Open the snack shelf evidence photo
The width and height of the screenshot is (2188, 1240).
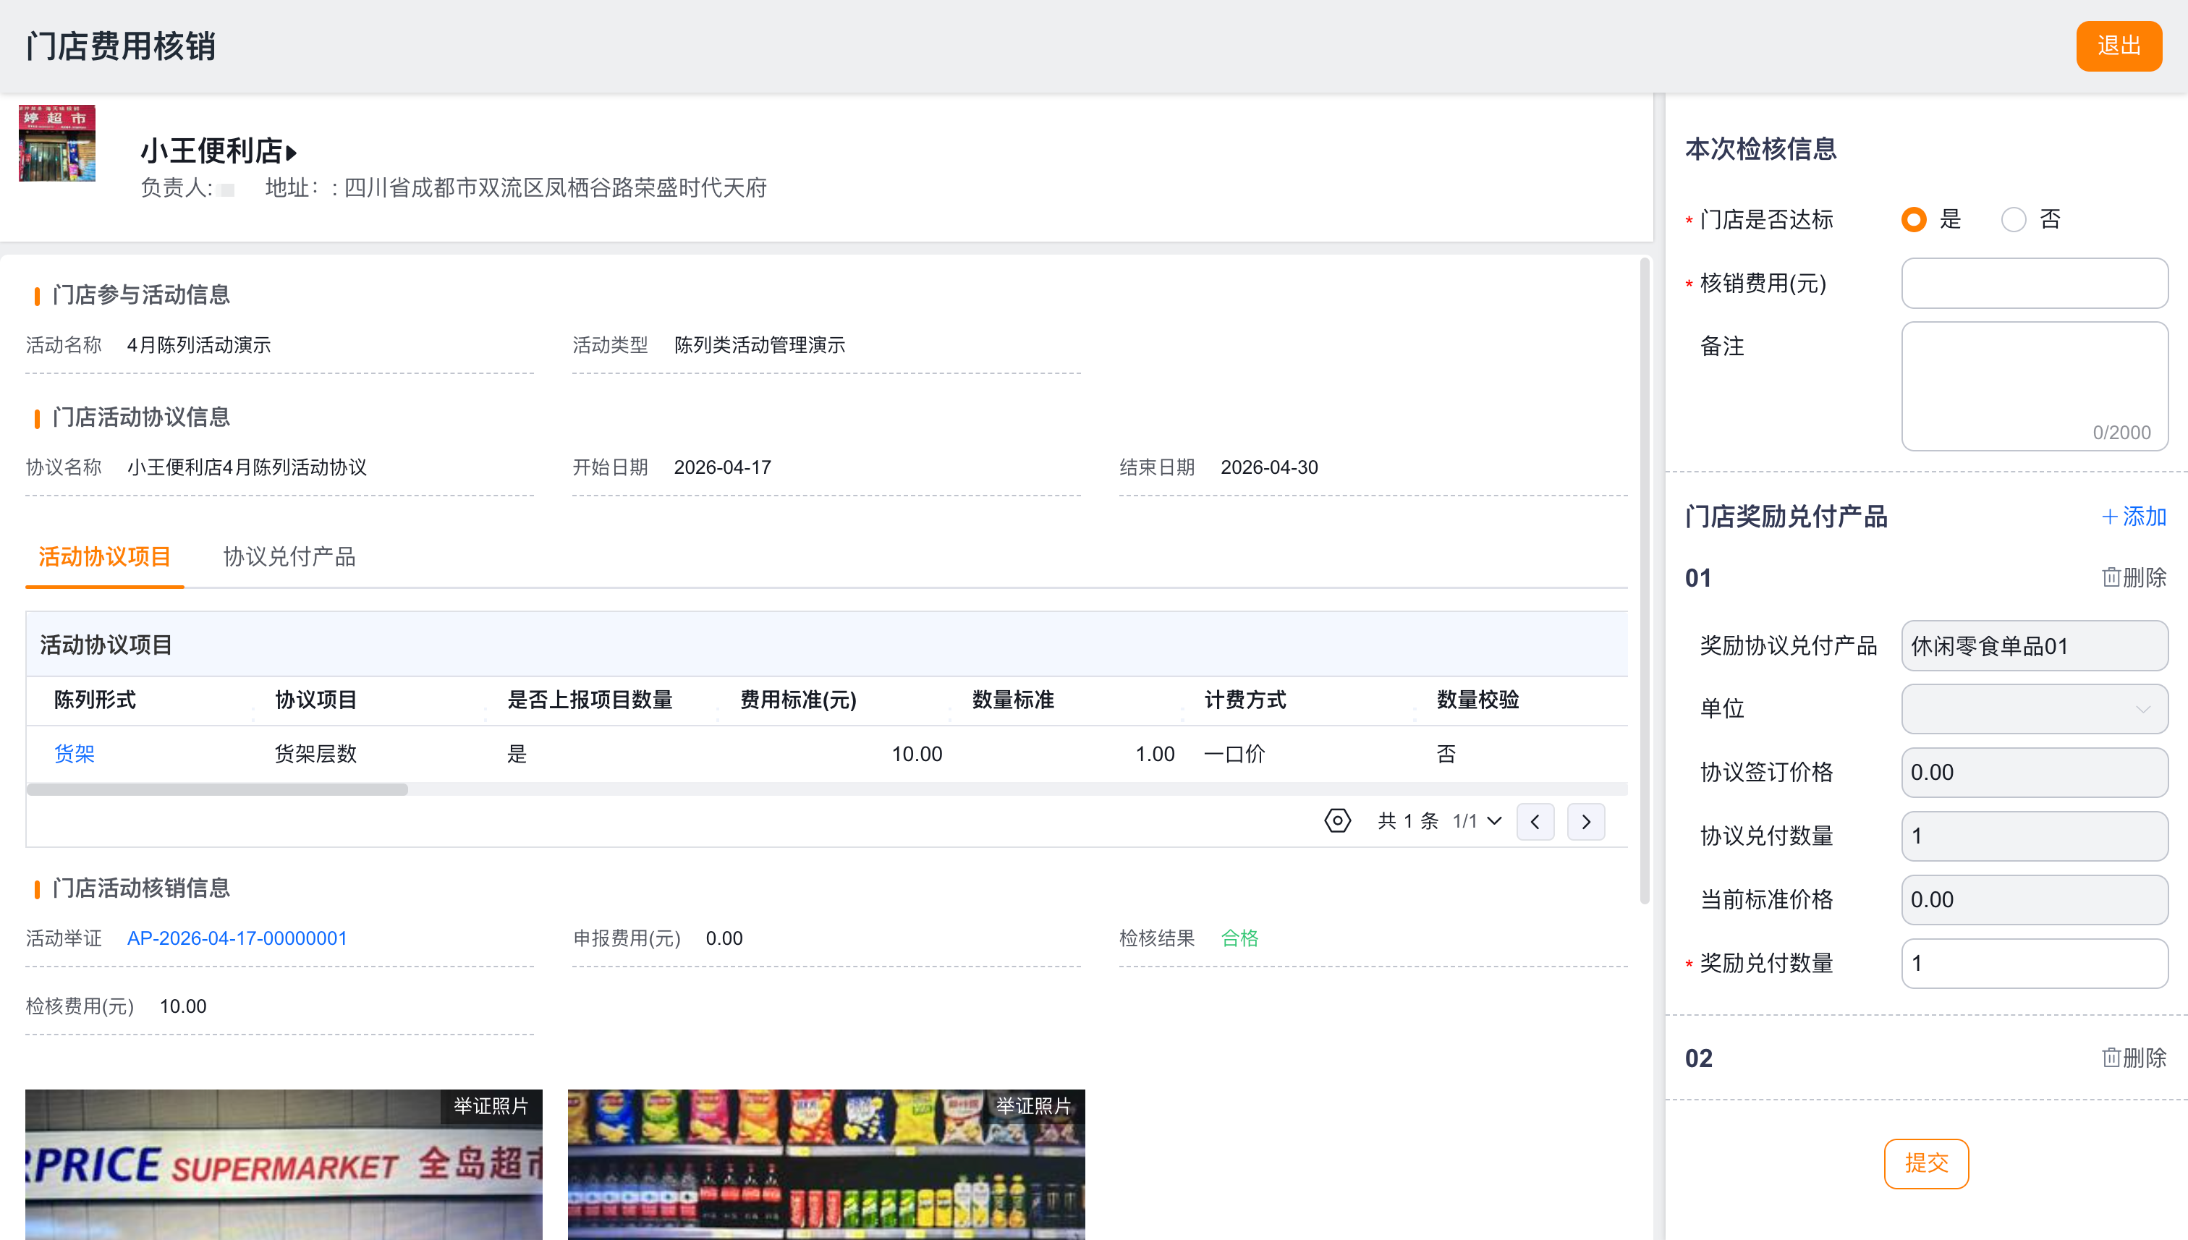tap(826, 1164)
